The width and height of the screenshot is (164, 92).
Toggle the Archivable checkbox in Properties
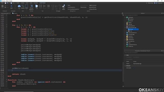(134, 68)
